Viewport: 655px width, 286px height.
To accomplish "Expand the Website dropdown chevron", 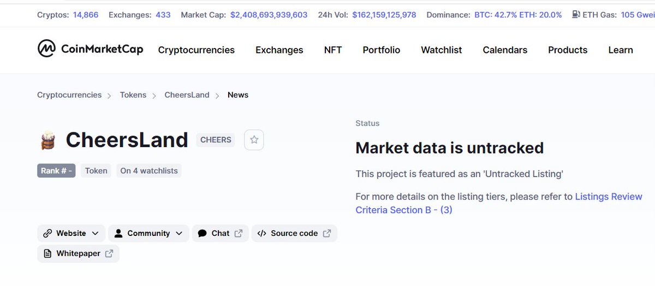I will tap(95, 233).
